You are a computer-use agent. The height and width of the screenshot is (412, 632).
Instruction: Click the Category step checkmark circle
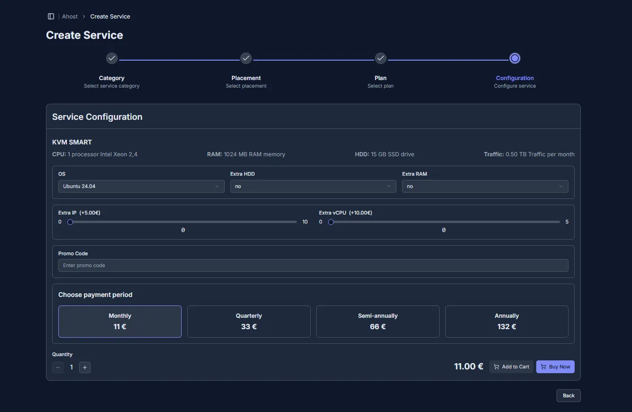111,58
